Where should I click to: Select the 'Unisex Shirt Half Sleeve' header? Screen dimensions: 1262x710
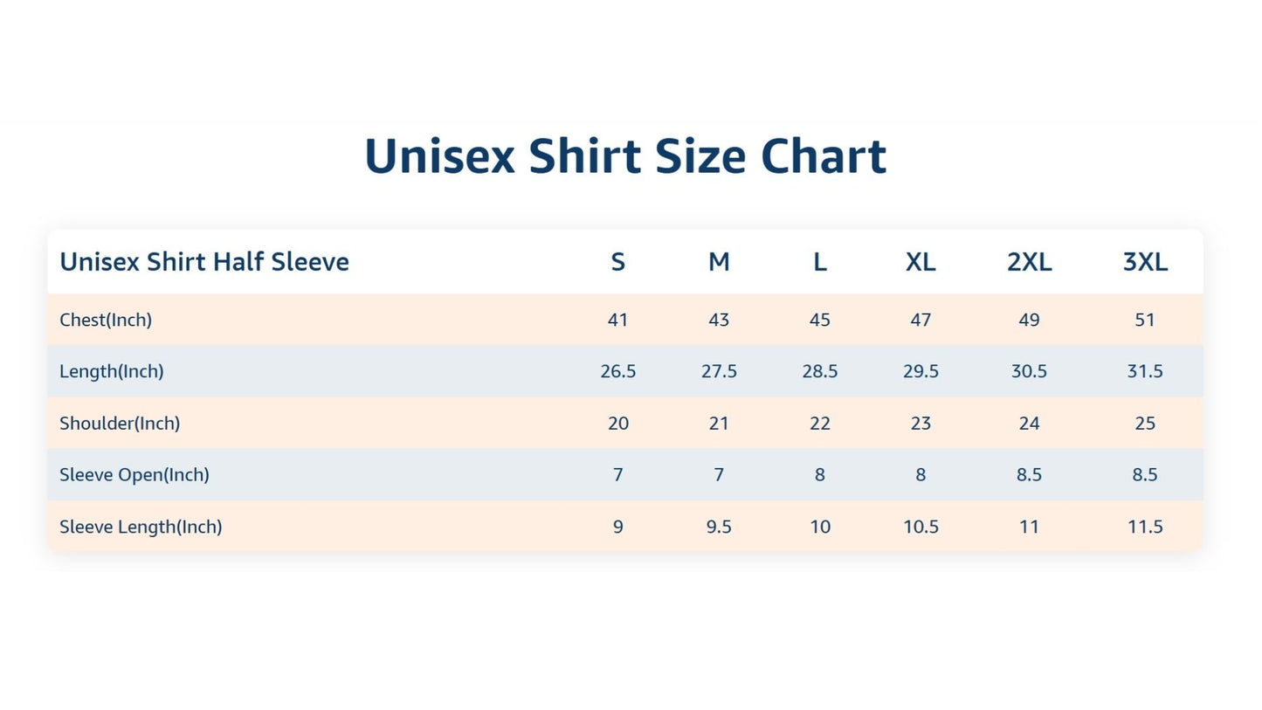[x=204, y=262]
